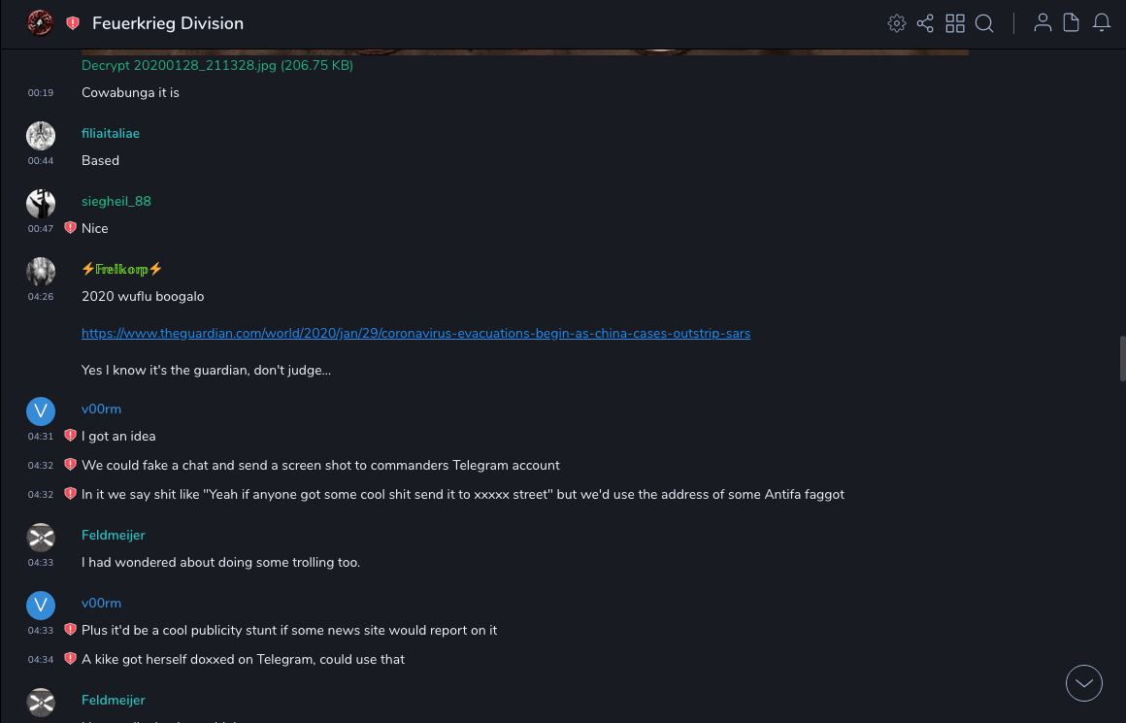Open the notifications bell icon

tap(1102, 23)
